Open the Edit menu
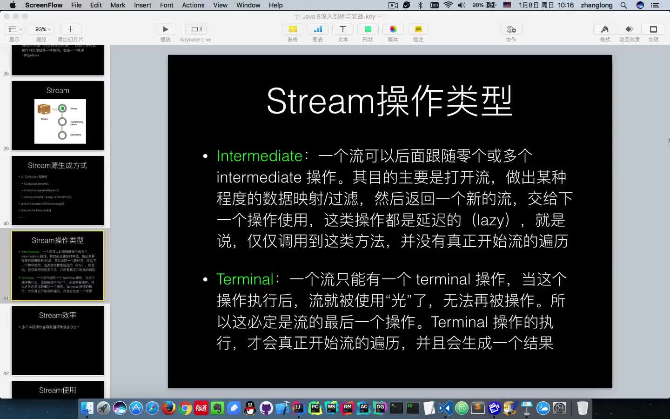 (96, 5)
